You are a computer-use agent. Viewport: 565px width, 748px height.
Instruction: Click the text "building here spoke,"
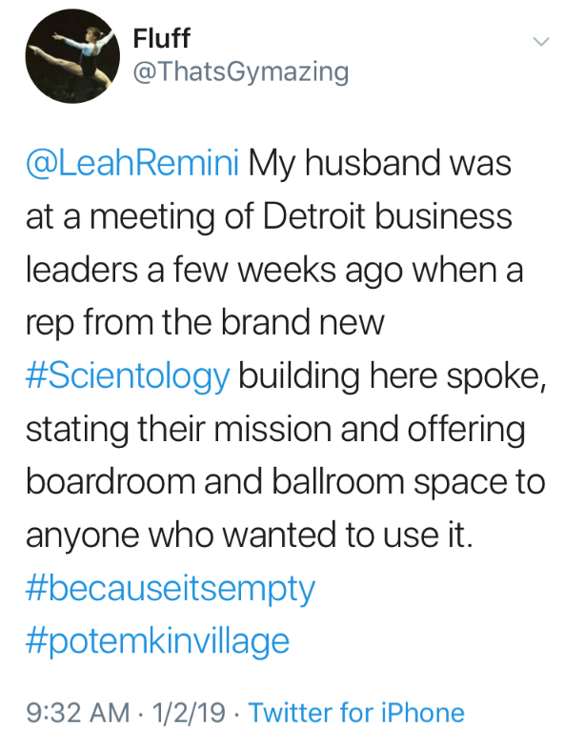point(393,377)
